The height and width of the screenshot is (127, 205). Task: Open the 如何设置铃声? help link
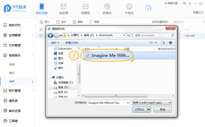(160, 22)
